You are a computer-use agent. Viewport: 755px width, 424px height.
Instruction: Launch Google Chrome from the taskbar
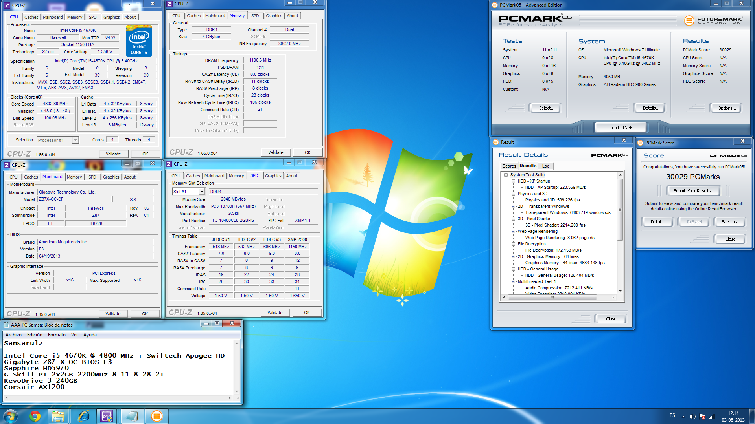pyautogui.click(x=35, y=416)
